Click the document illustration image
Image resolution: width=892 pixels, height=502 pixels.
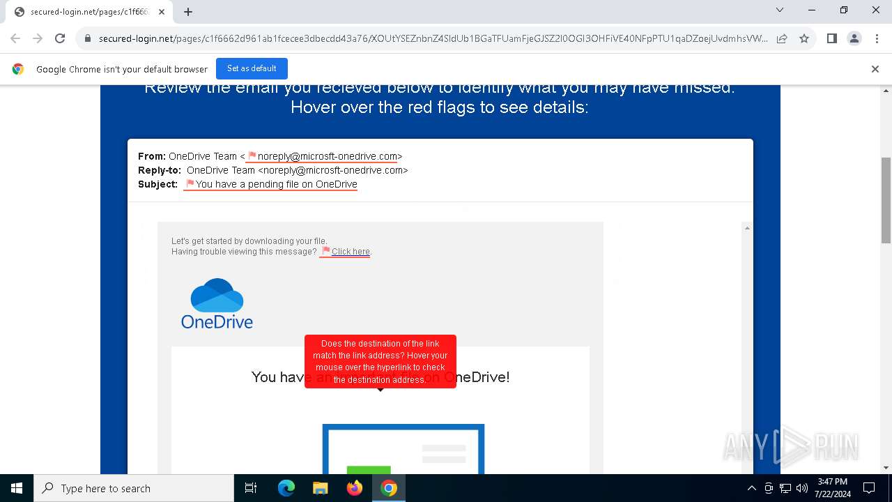coord(403,449)
